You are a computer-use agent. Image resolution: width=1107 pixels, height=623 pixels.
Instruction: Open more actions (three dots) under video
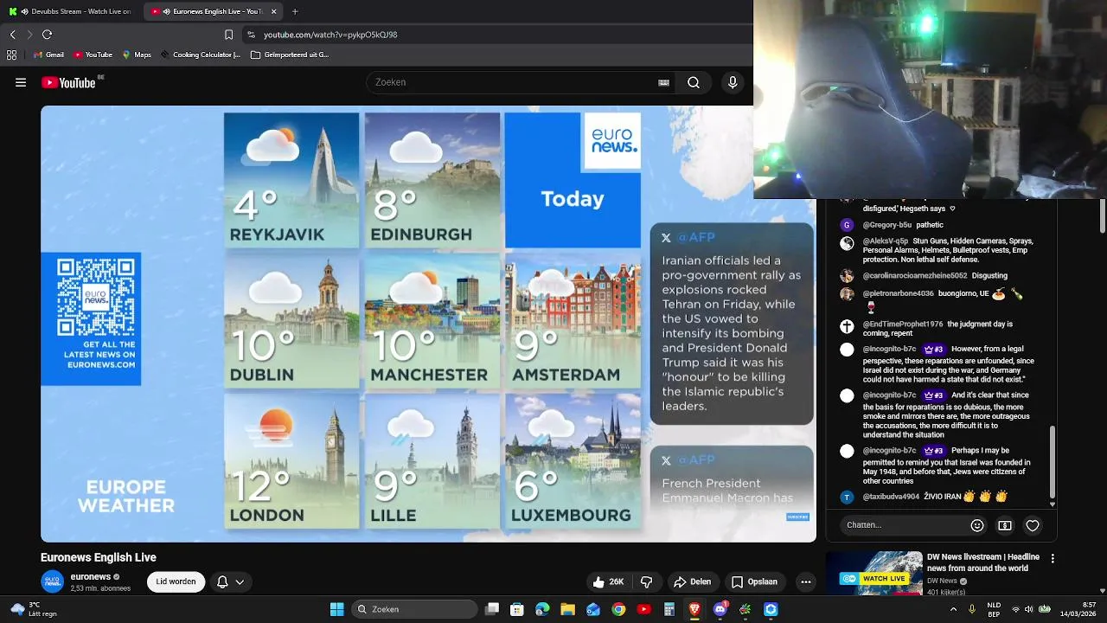(x=806, y=581)
